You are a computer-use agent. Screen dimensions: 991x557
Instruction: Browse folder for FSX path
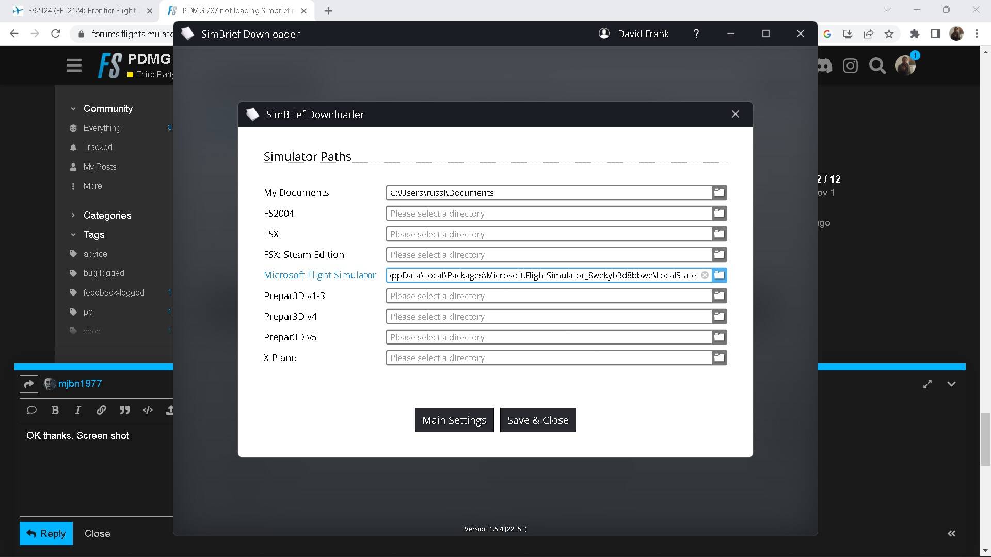719,234
